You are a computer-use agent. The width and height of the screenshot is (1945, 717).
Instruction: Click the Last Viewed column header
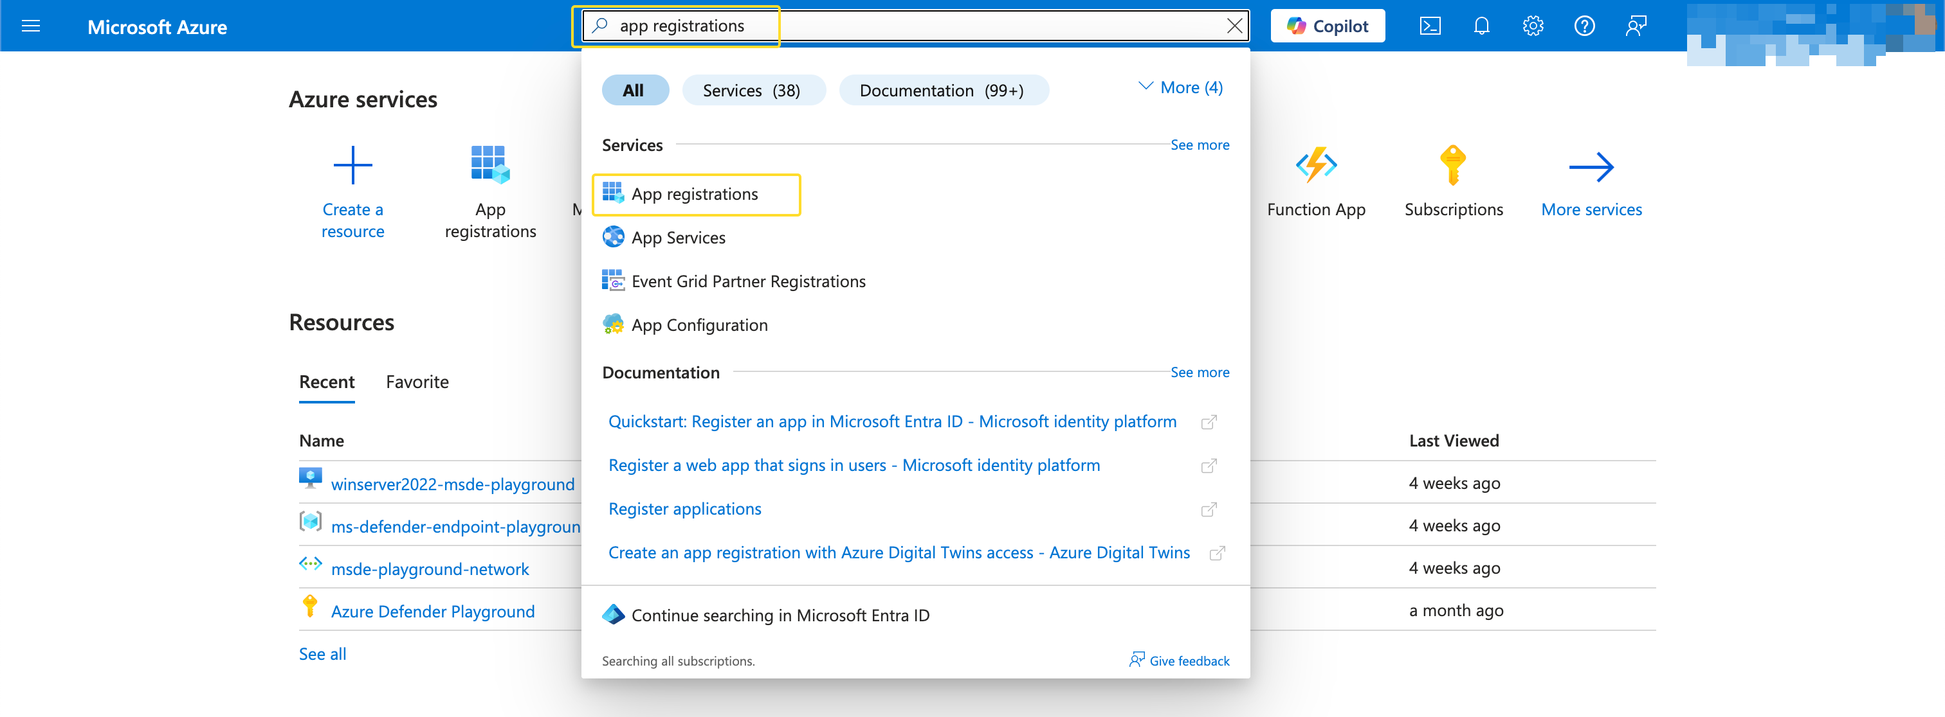1454,441
